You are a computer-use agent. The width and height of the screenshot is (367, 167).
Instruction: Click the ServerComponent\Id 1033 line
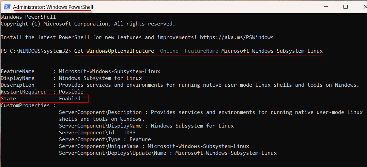click(x=97, y=133)
